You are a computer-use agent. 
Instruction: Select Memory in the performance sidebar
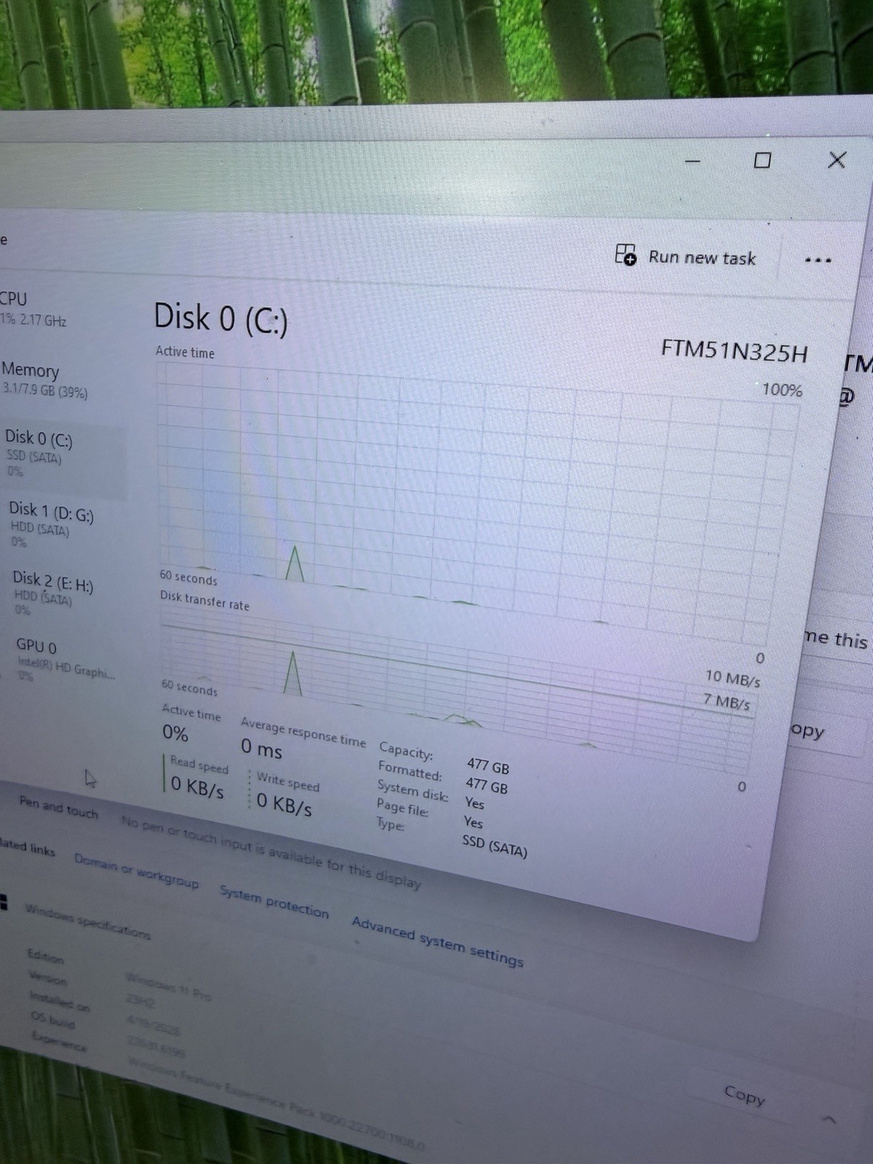(x=45, y=380)
